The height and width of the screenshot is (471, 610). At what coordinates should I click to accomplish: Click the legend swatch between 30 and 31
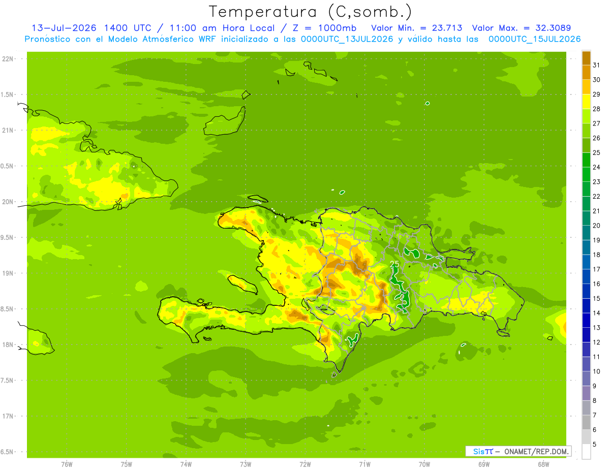pyautogui.click(x=586, y=73)
